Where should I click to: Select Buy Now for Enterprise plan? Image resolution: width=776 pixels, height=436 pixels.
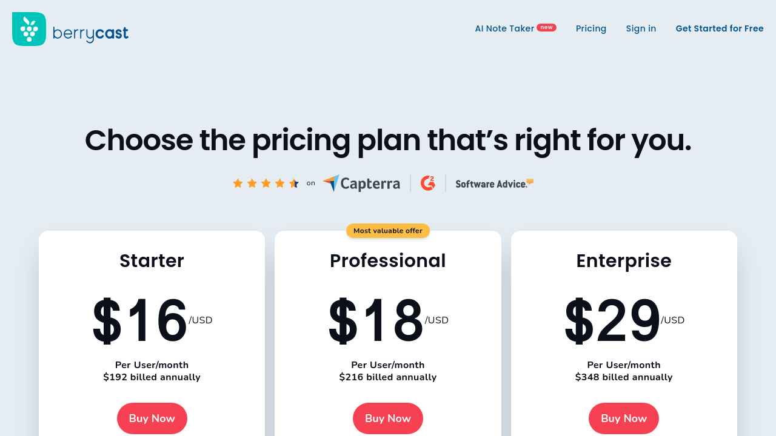624,418
